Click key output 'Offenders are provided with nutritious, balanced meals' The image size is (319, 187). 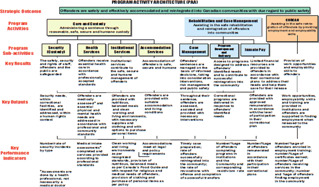pyautogui.click(x=129, y=114)
